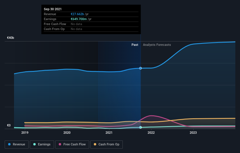Select the 2022 axis label
The image size is (240, 153).
(151, 133)
